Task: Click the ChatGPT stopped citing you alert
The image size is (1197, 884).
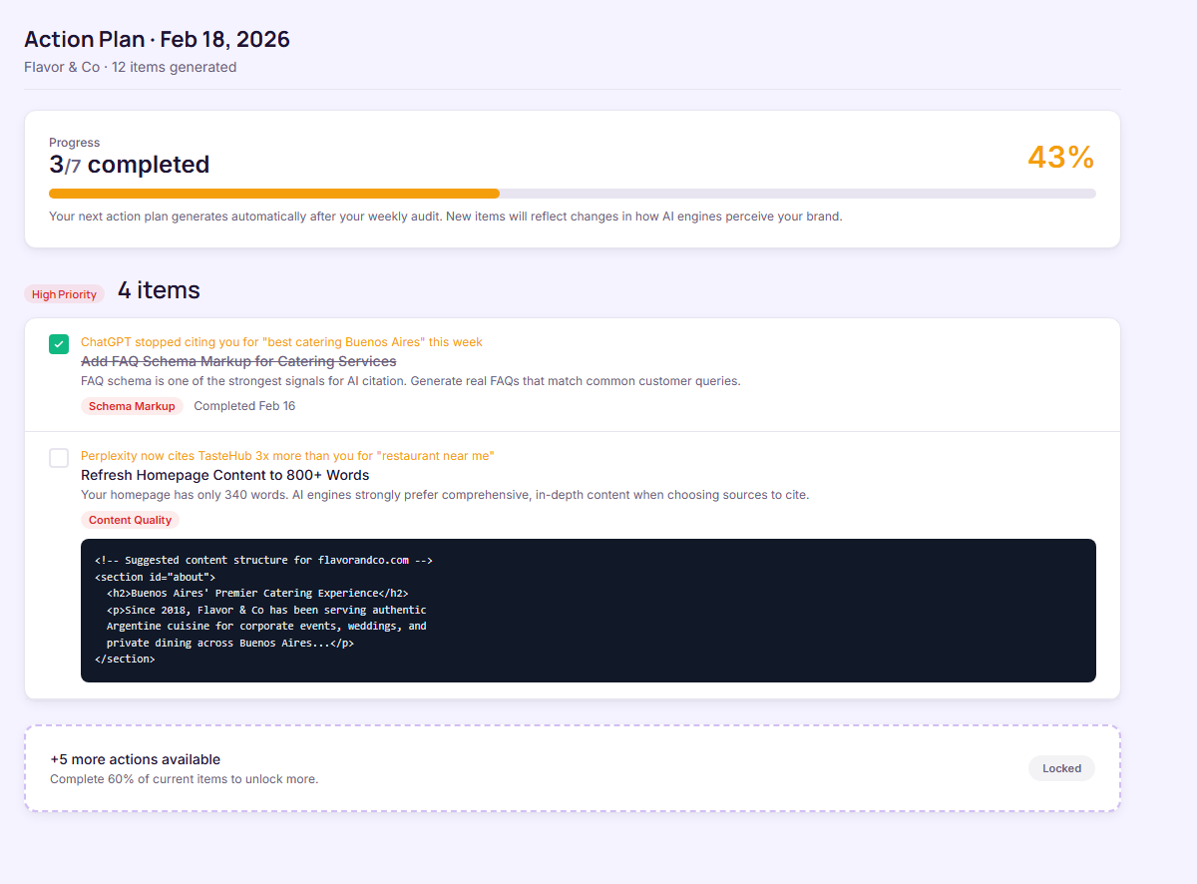Action: [281, 342]
